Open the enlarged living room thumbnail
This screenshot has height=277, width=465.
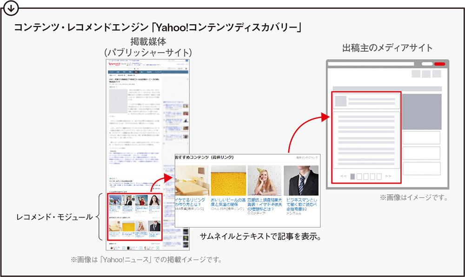coord(192,181)
